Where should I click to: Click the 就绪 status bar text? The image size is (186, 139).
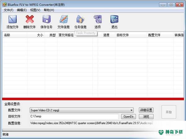6,134
